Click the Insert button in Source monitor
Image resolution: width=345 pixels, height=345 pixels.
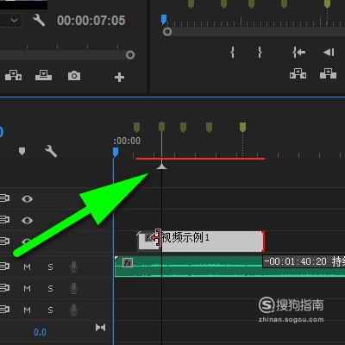pos(13,76)
